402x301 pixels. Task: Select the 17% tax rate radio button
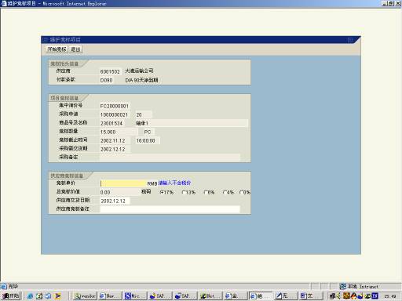click(x=161, y=192)
